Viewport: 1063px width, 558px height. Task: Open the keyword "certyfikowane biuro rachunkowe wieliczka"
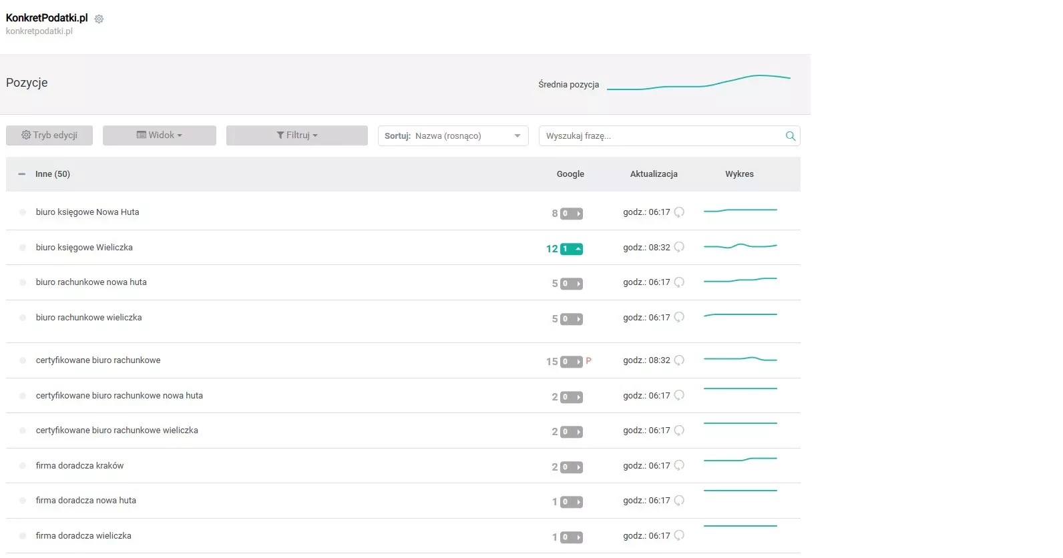coord(117,431)
